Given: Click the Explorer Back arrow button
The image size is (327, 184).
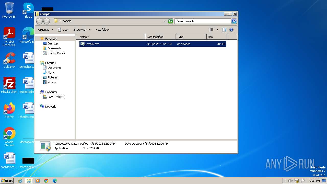Looking at the screenshot, I should (39, 21).
